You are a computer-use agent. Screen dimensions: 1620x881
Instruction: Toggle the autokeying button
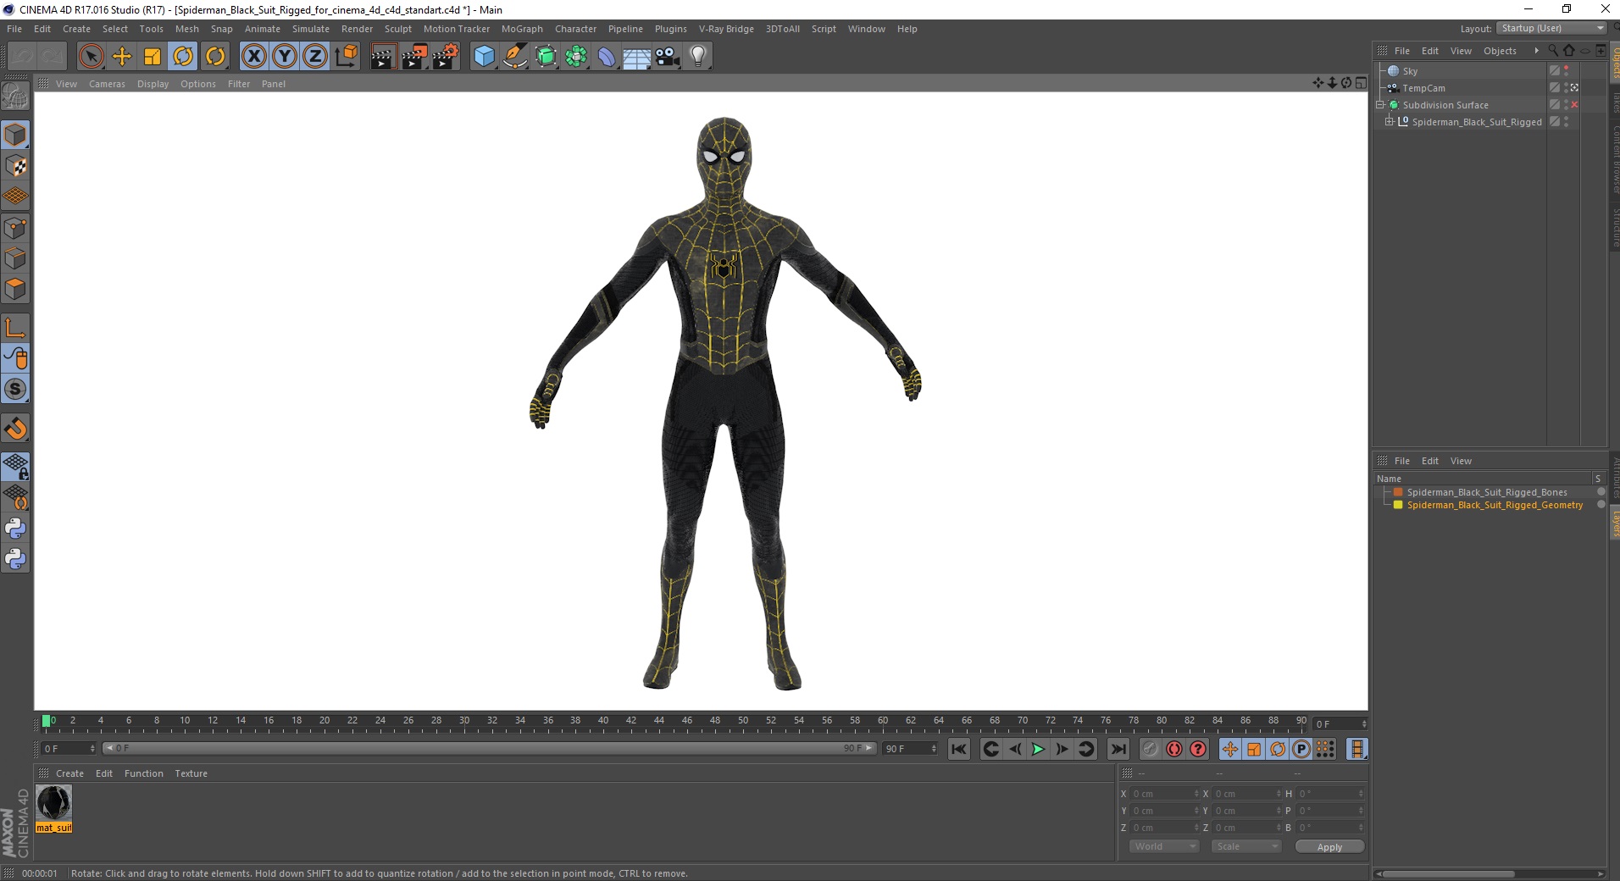click(1174, 749)
